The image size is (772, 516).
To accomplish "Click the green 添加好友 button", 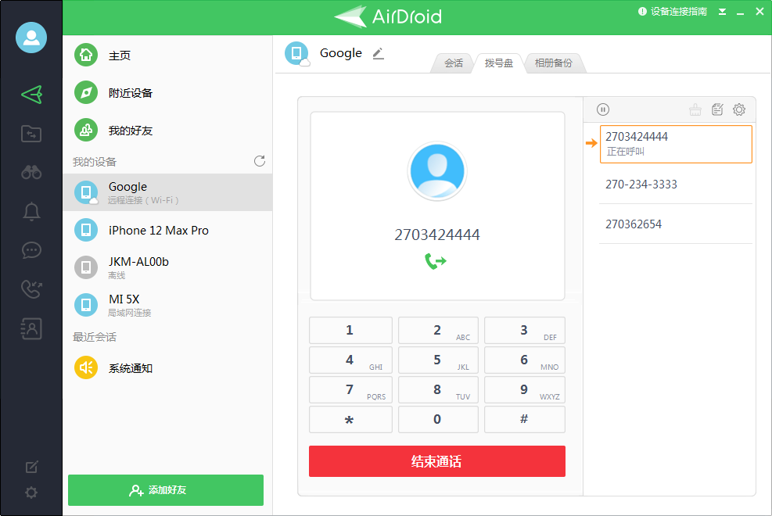I will click(166, 490).
